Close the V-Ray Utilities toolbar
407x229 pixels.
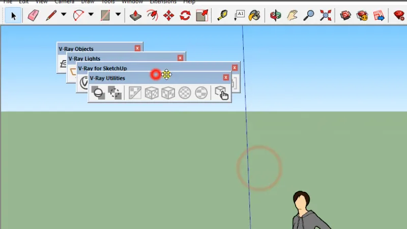click(226, 77)
